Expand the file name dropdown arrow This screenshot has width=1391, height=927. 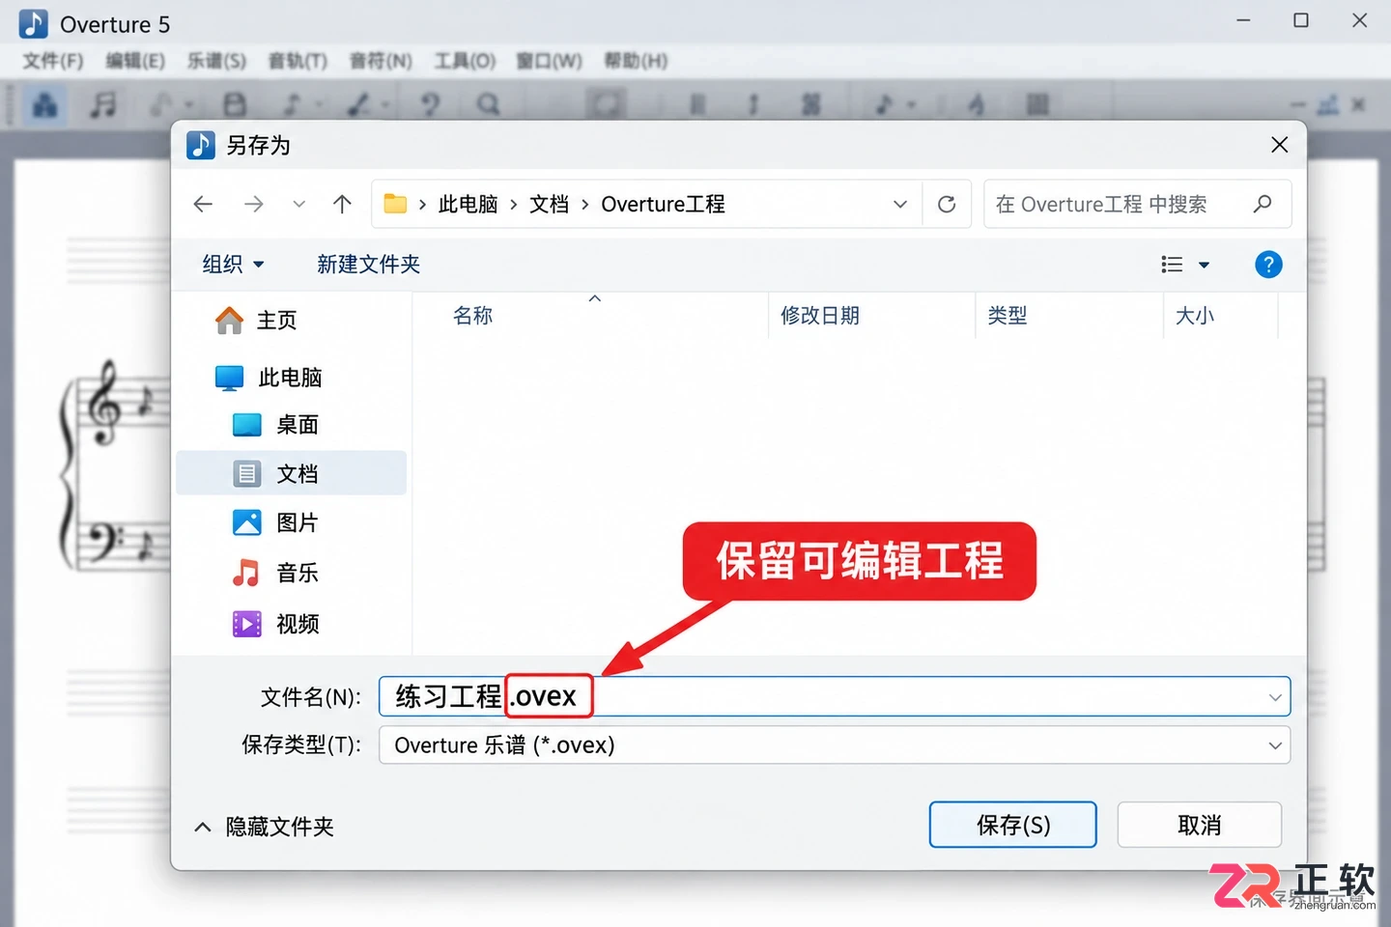tap(1275, 697)
